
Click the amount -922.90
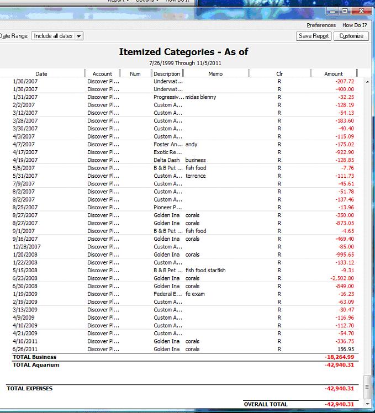(x=345, y=152)
